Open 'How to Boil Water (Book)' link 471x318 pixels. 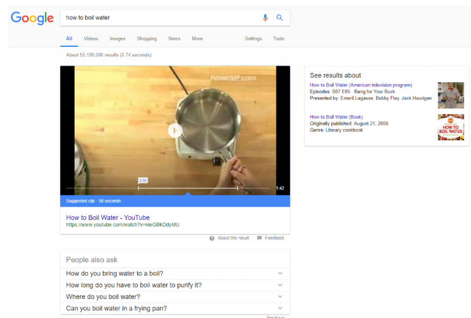(336, 117)
